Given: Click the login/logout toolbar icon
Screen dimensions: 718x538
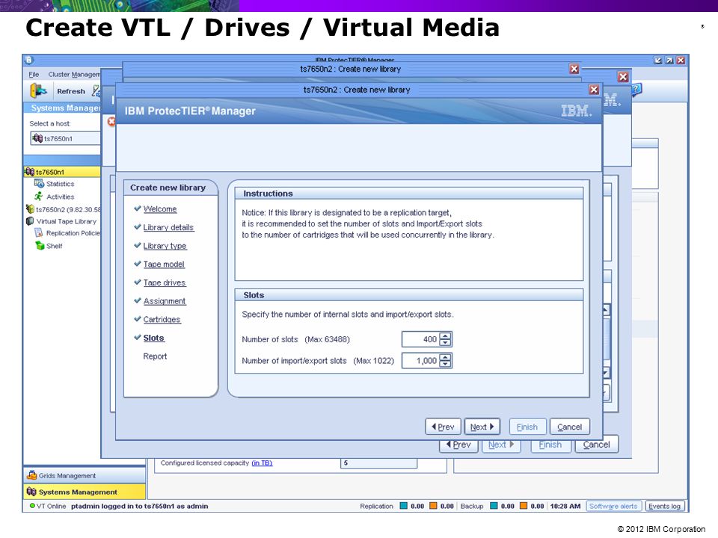Looking at the screenshot, I should (38, 90).
